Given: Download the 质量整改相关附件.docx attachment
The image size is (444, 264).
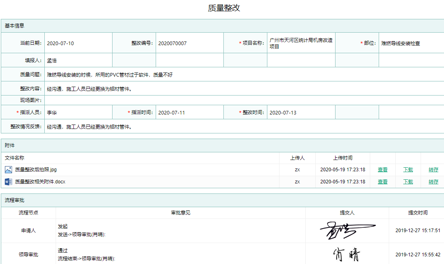Looking at the screenshot, I should pos(408,182).
